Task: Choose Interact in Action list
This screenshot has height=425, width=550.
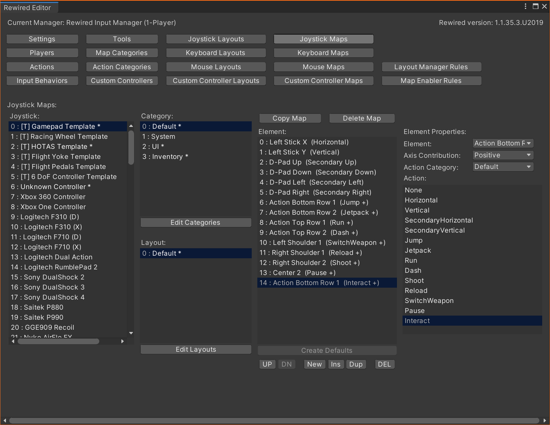Action: point(472,321)
